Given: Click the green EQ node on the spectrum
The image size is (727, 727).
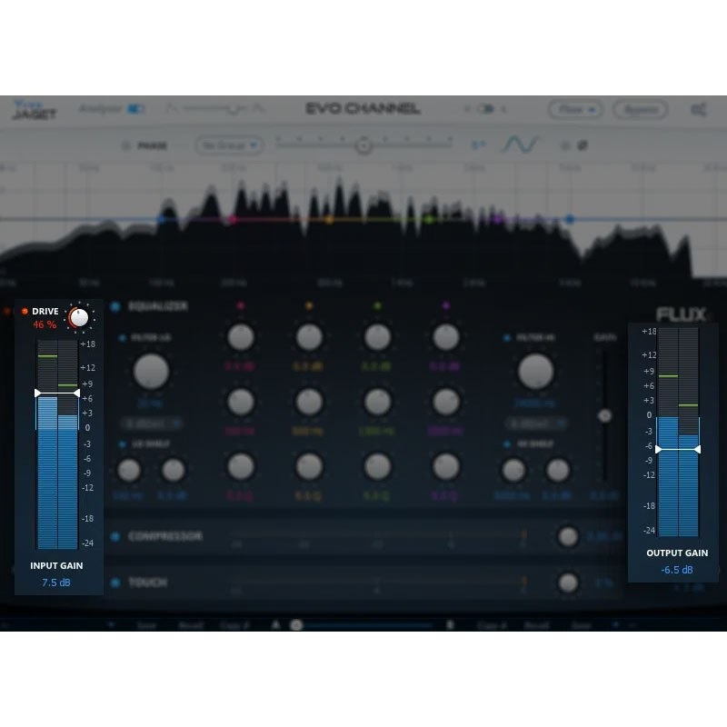Looking at the screenshot, I should (429, 219).
